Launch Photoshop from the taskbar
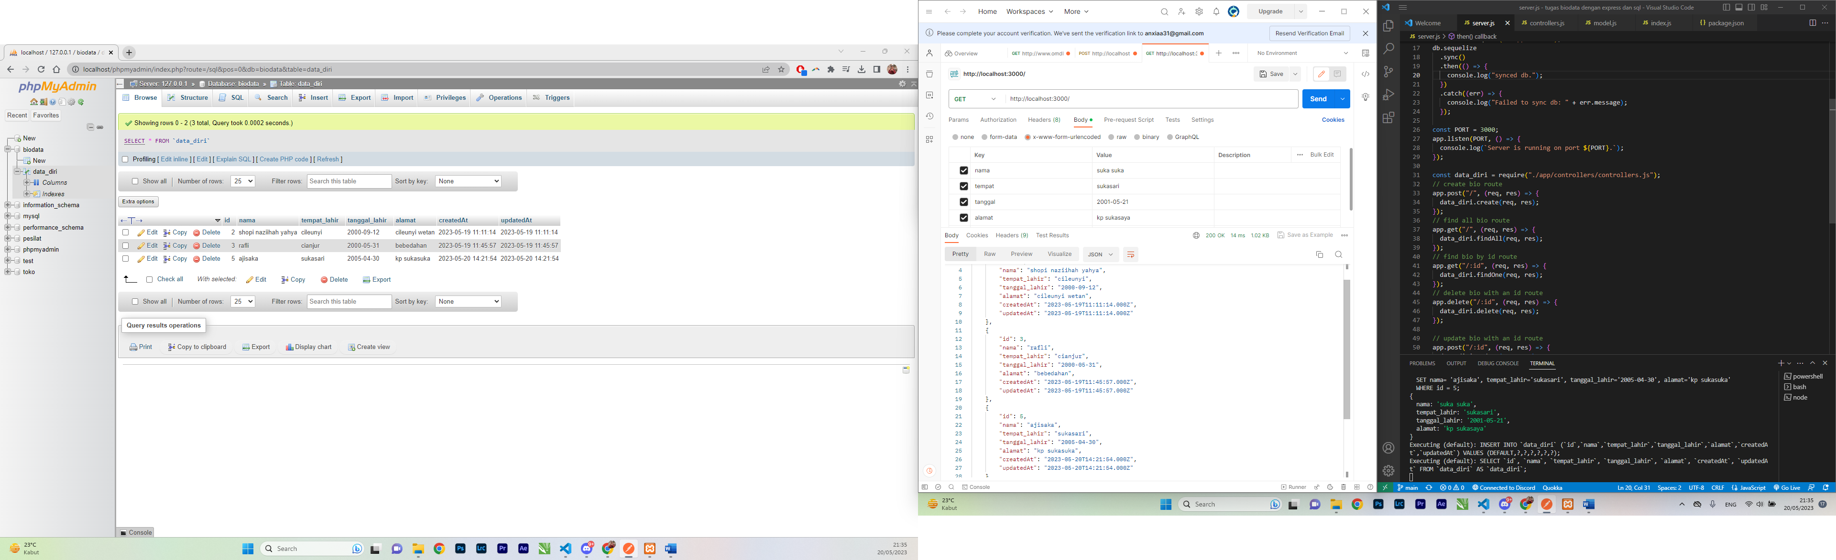This screenshot has height=560, width=1836. tap(460, 548)
